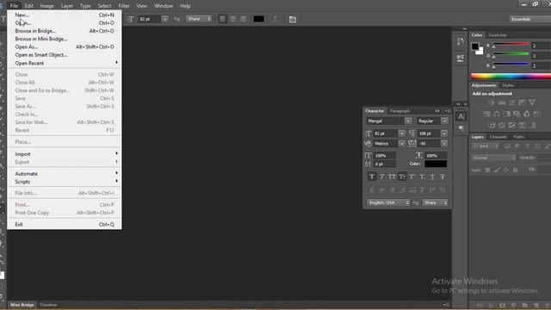Click lock all padlock icon
The width and height of the screenshot is (551, 310).
[x=515, y=170]
